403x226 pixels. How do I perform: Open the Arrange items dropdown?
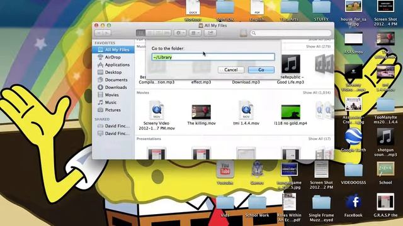(195, 33)
